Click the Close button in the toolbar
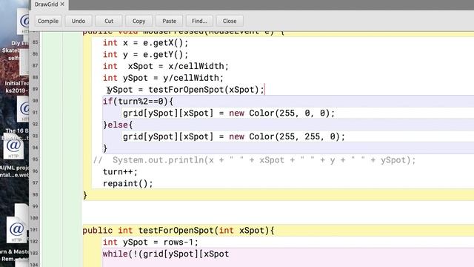 point(230,21)
